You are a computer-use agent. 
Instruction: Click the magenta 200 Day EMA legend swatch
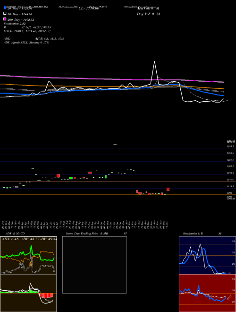[5, 19]
